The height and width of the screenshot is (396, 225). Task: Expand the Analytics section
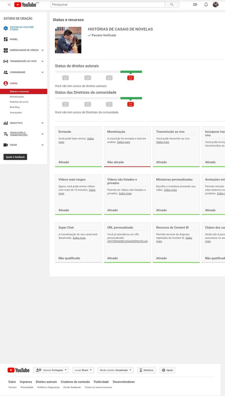pyautogui.click(x=42, y=123)
